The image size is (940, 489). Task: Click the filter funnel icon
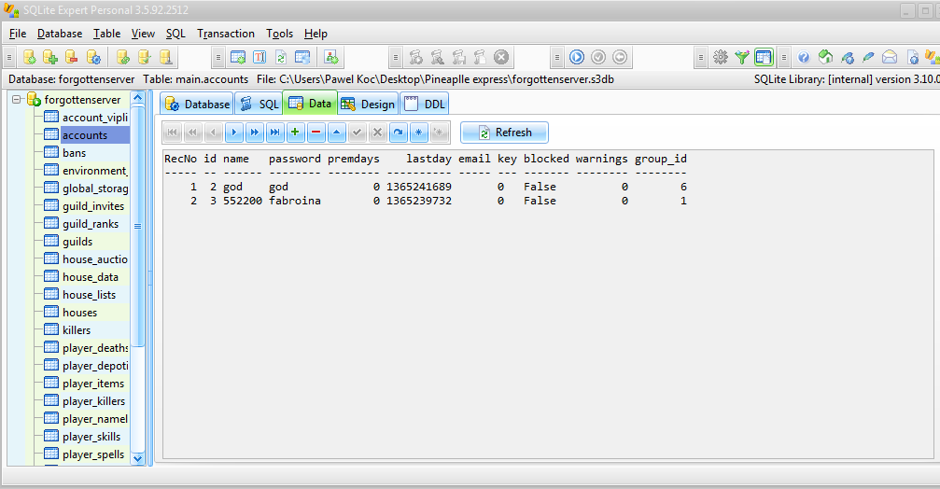(742, 57)
